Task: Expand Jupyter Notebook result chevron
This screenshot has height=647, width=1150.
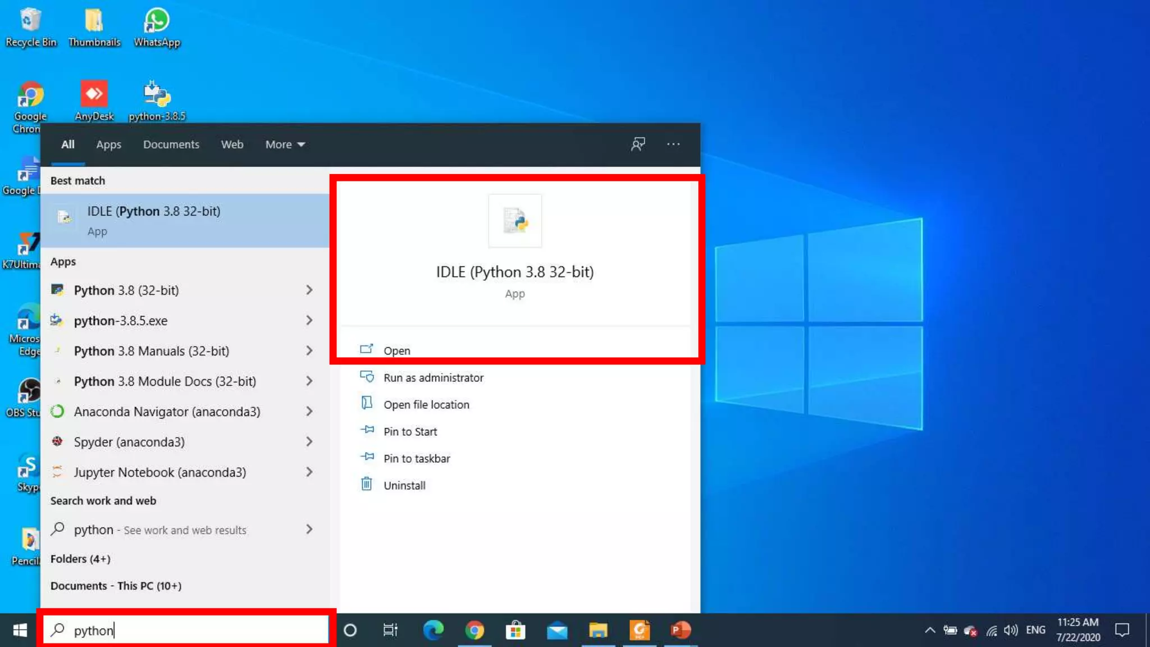Action: [x=309, y=472]
